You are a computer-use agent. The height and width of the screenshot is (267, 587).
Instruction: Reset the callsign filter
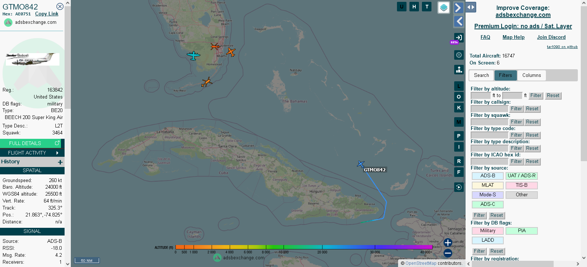tap(532, 109)
